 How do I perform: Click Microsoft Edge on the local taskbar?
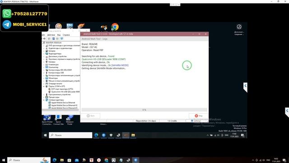point(55,160)
